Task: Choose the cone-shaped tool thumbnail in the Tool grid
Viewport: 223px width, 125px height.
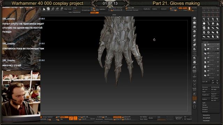Action: pyautogui.click(x=217, y=24)
